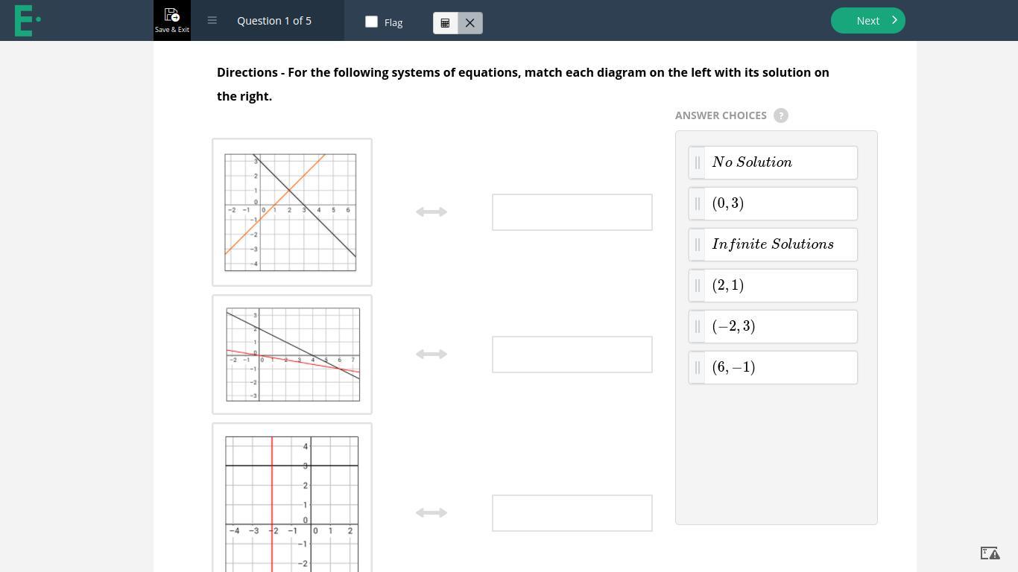This screenshot has width=1018, height=572.
Task: Click the second graph's answer drop box
Action: pyautogui.click(x=572, y=355)
